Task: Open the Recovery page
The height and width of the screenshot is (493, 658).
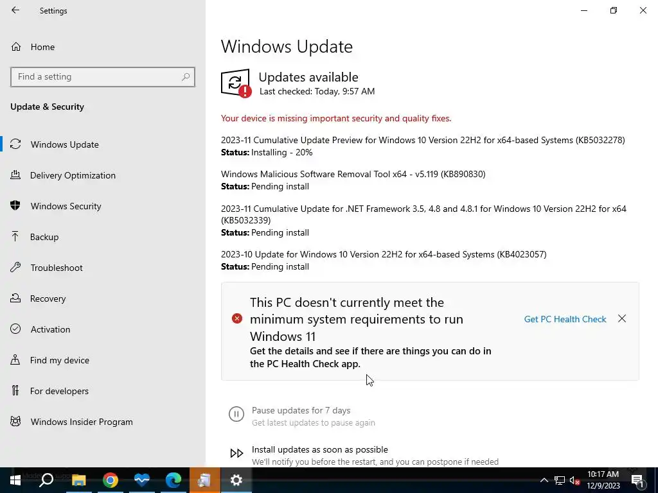Action: coord(48,298)
